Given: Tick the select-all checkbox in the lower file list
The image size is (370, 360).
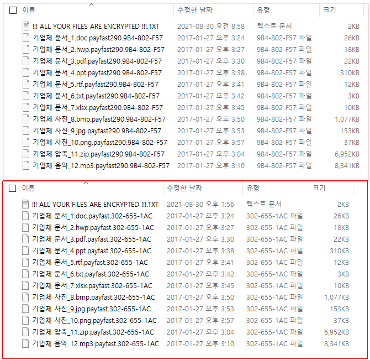Looking at the screenshot, I should click(x=12, y=188).
